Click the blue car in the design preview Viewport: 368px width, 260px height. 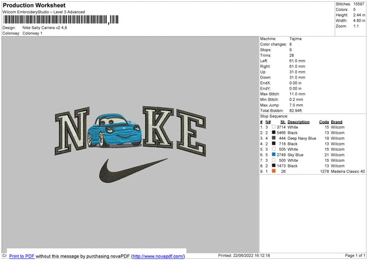[114, 131]
